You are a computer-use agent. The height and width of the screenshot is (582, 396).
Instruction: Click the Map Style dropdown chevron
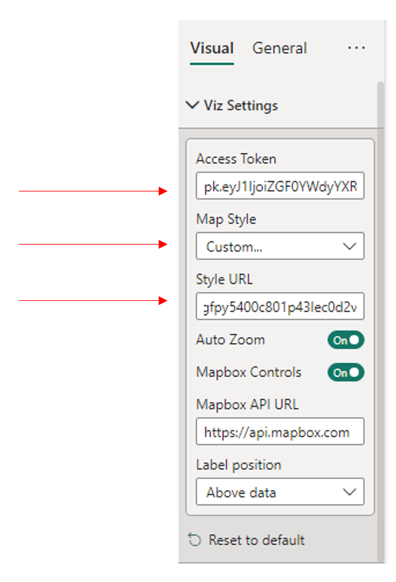[349, 246]
